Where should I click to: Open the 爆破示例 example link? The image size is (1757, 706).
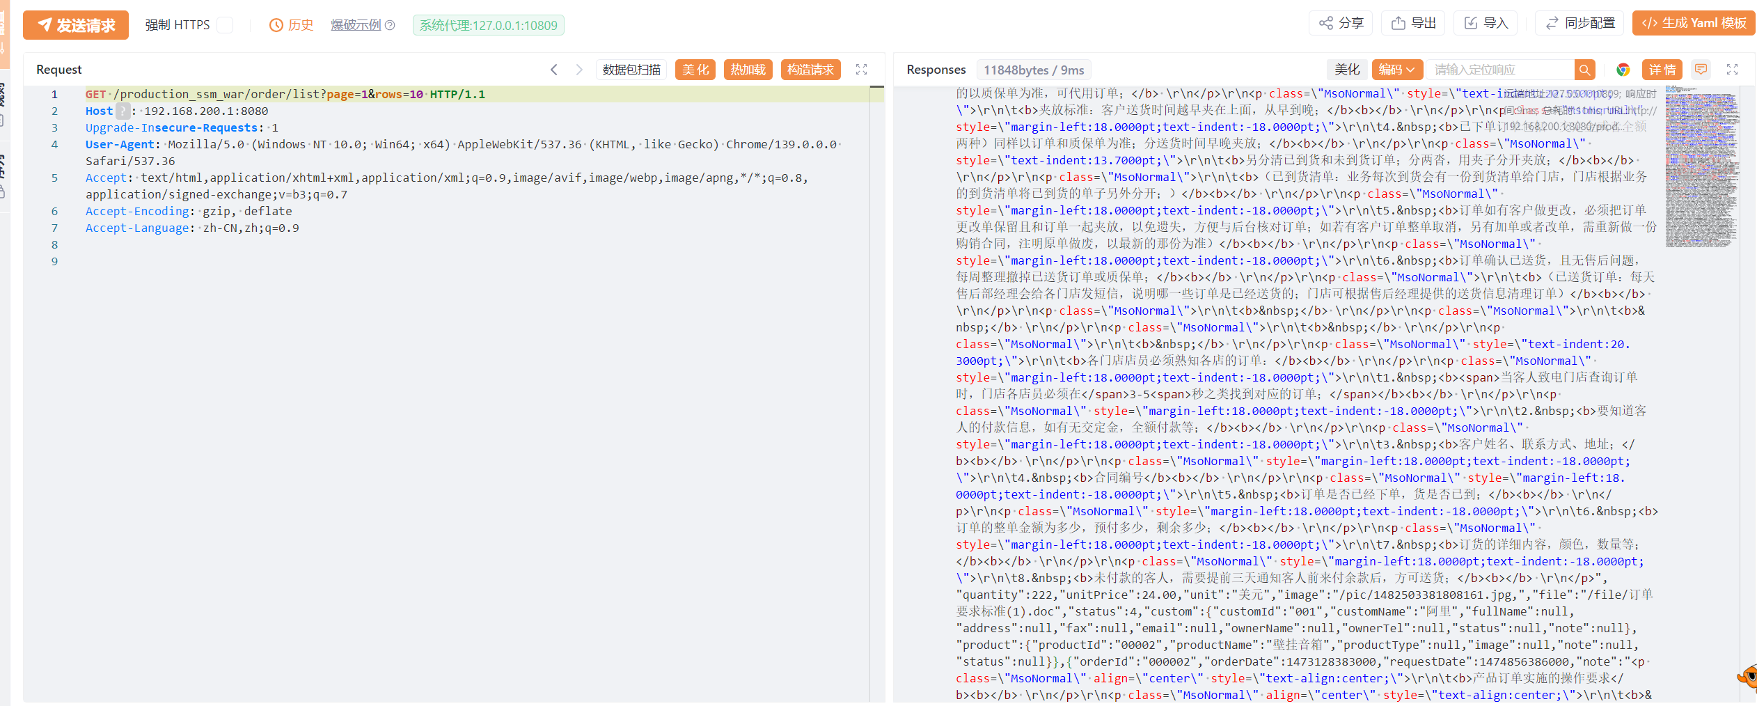tap(356, 25)
